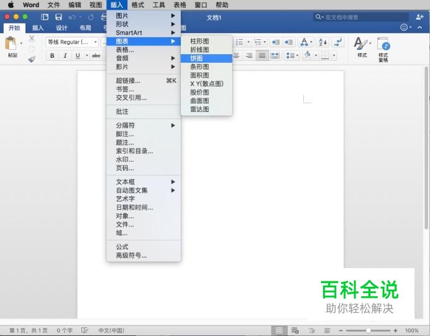The image size is (430, 336).
Task: Choose 批注 menu entry
Action: click(144, 111)
